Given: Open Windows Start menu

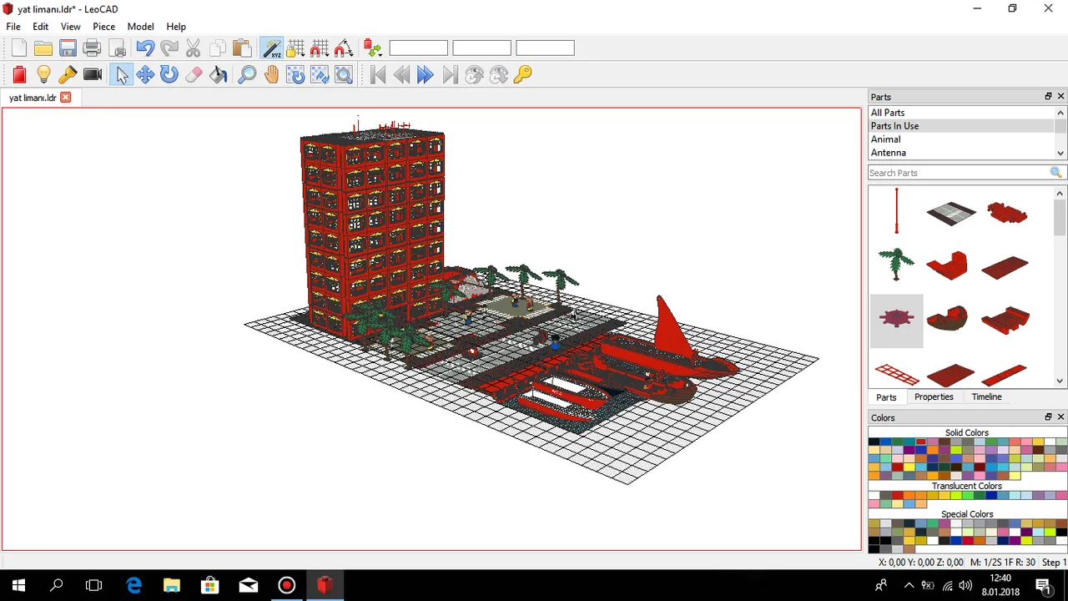Looking at the screenshot, I should click(18, 585).
